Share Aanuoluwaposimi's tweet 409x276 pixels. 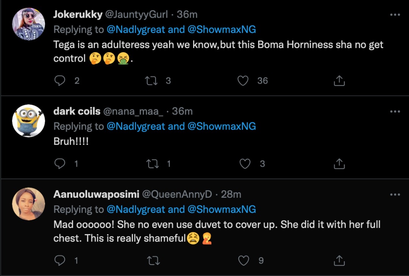(x=339, y=260)
